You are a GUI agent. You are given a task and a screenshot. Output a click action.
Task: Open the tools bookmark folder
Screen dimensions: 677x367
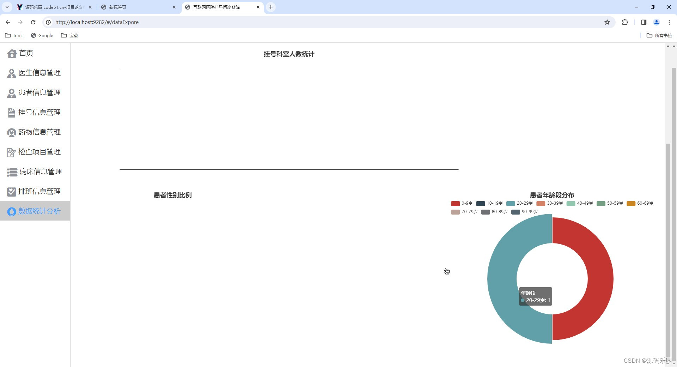click(x=14, y=35)
